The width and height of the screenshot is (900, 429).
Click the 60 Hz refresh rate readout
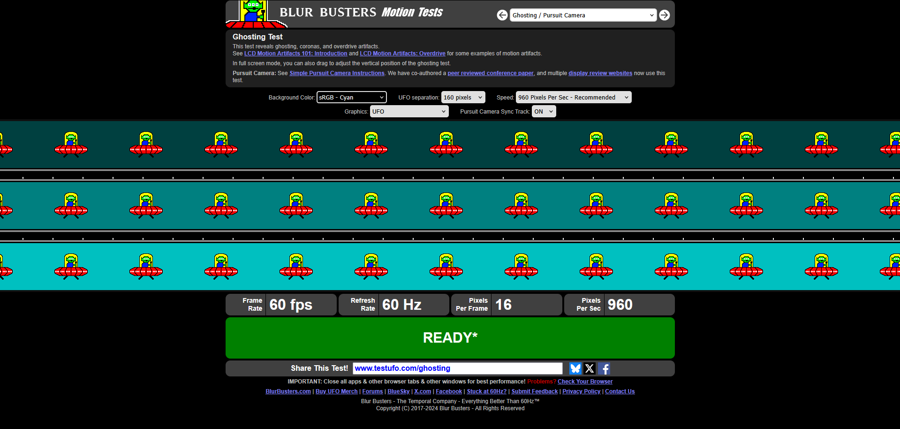click(x=401, y=305)
